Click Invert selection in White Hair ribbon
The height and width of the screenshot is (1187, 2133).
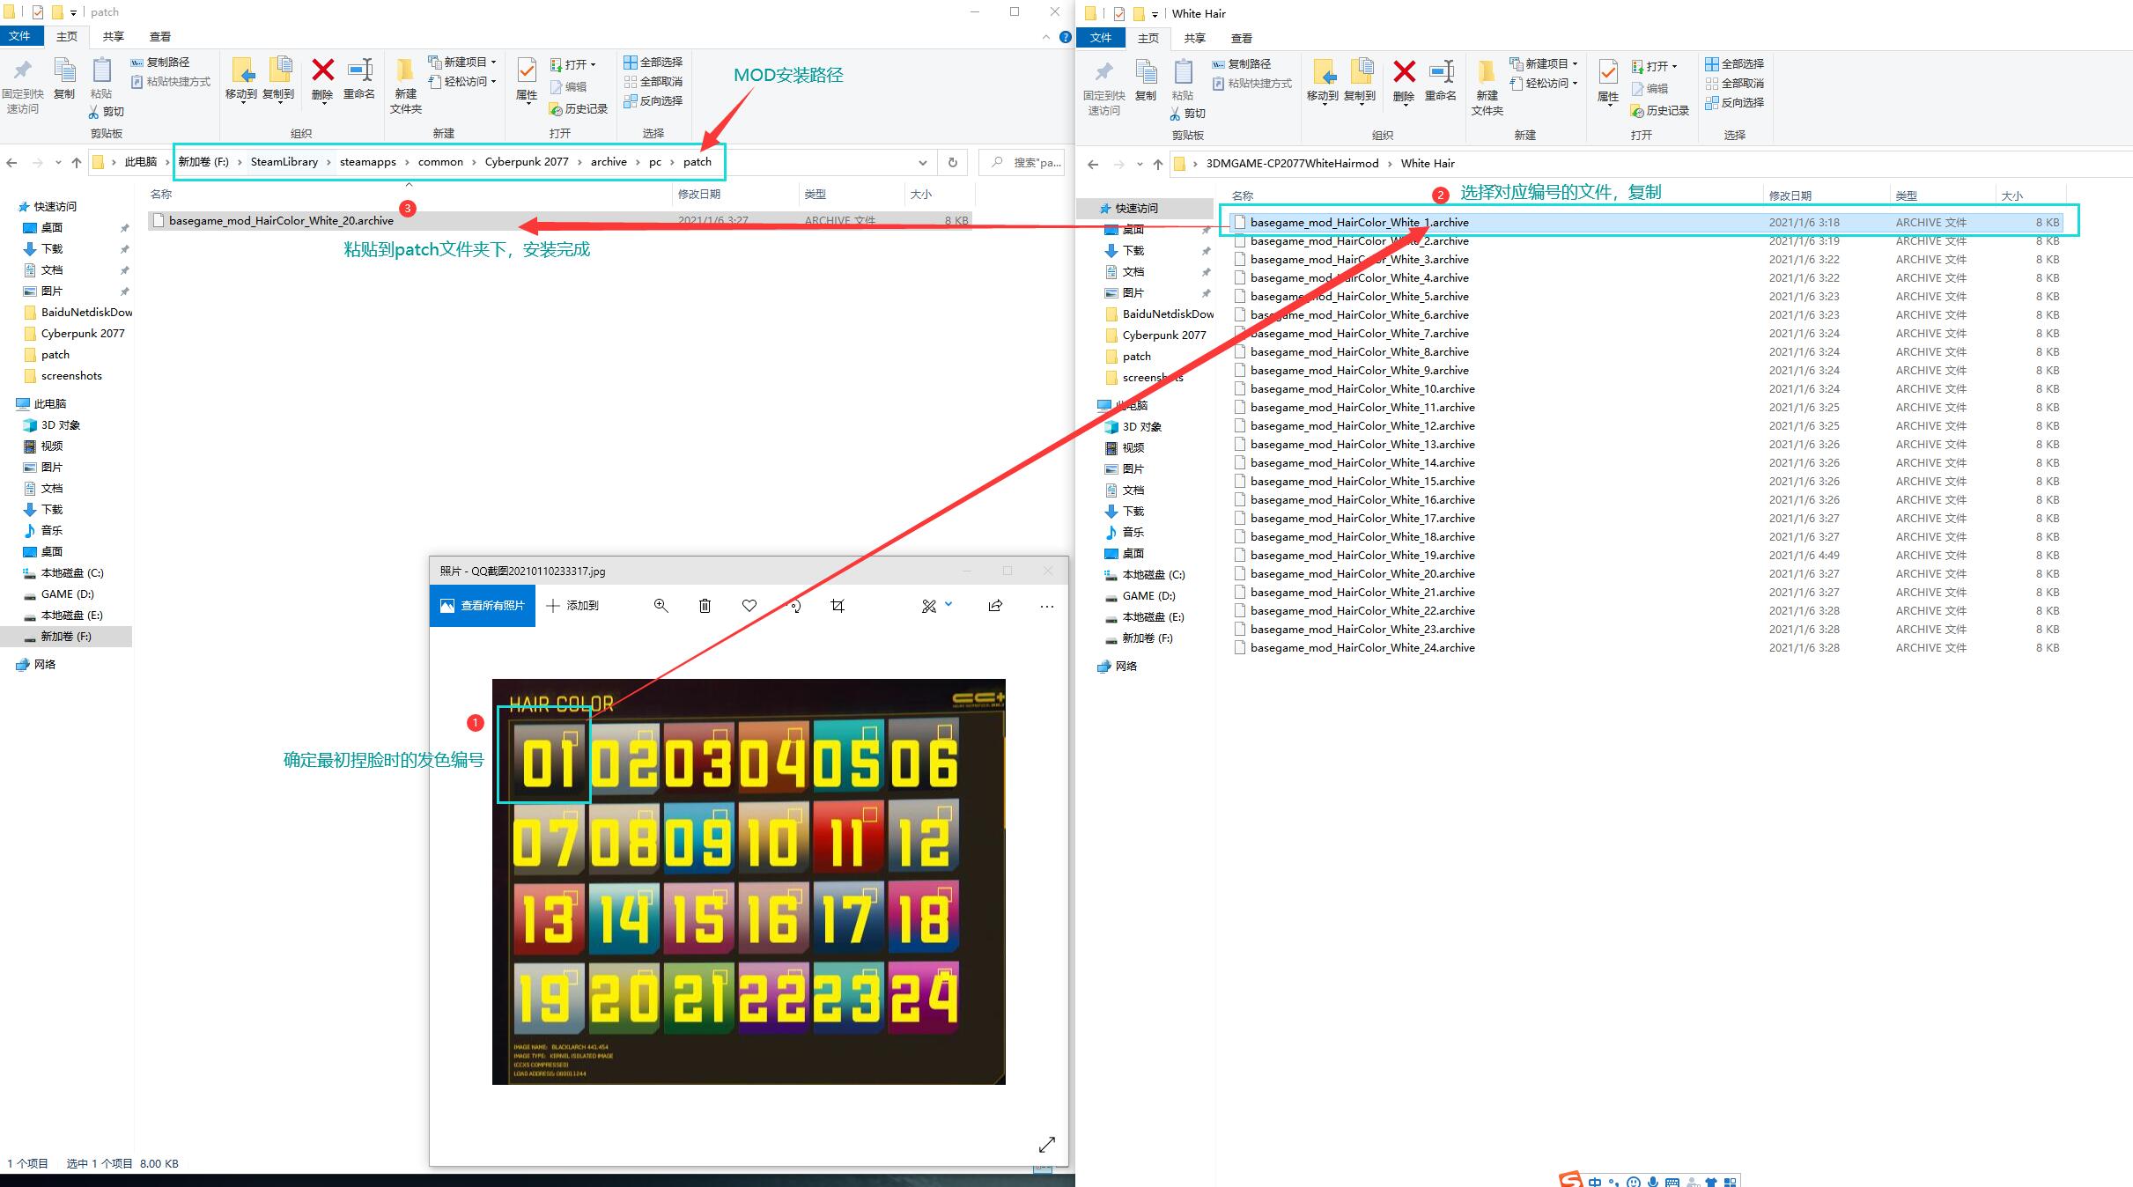click(1734, 102)
